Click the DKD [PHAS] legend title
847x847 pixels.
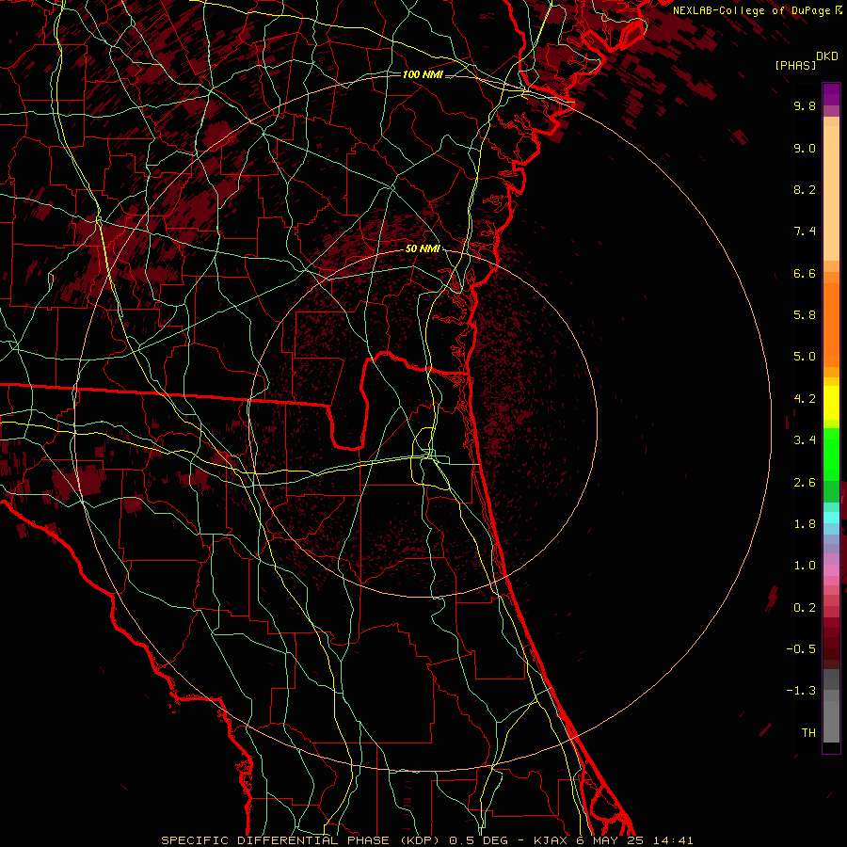tap(806, 60)
